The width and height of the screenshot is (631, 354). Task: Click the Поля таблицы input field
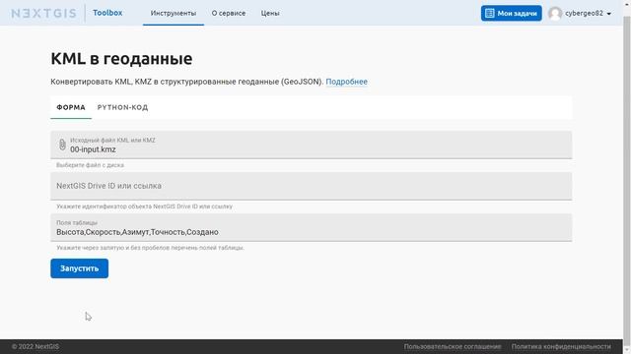[x=312, y=227]
